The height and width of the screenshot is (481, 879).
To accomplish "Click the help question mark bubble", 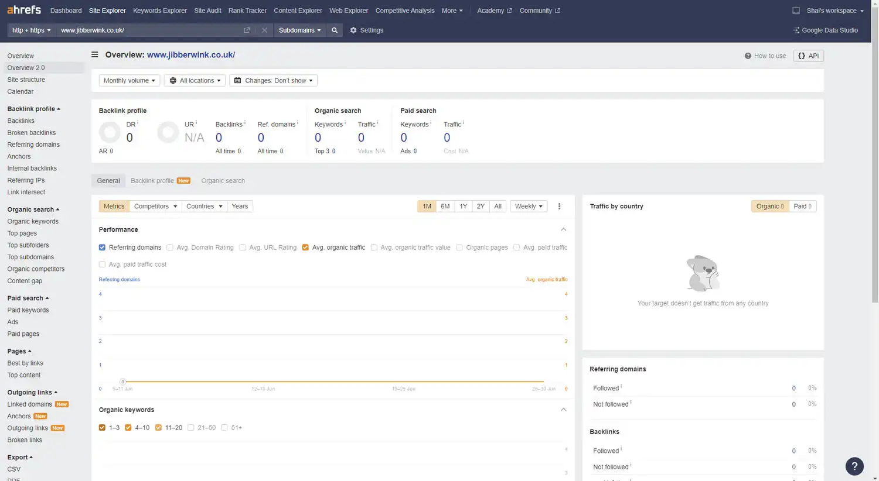I will (x=854, y=466).
